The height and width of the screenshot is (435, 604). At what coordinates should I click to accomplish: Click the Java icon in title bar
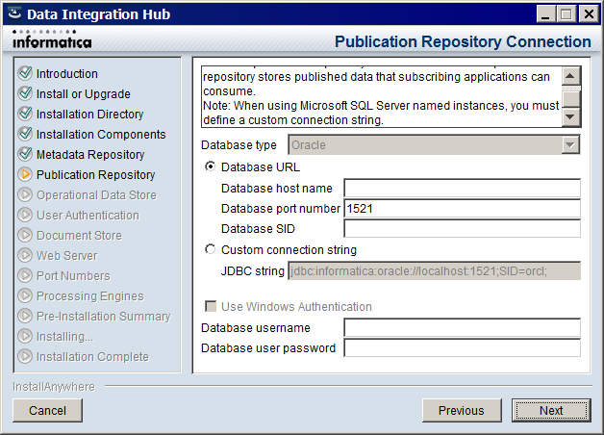pyautogui.click(x=14, y=13)
